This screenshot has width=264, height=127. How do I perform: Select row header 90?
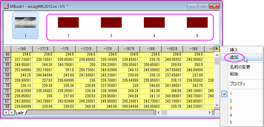point(7,55)
